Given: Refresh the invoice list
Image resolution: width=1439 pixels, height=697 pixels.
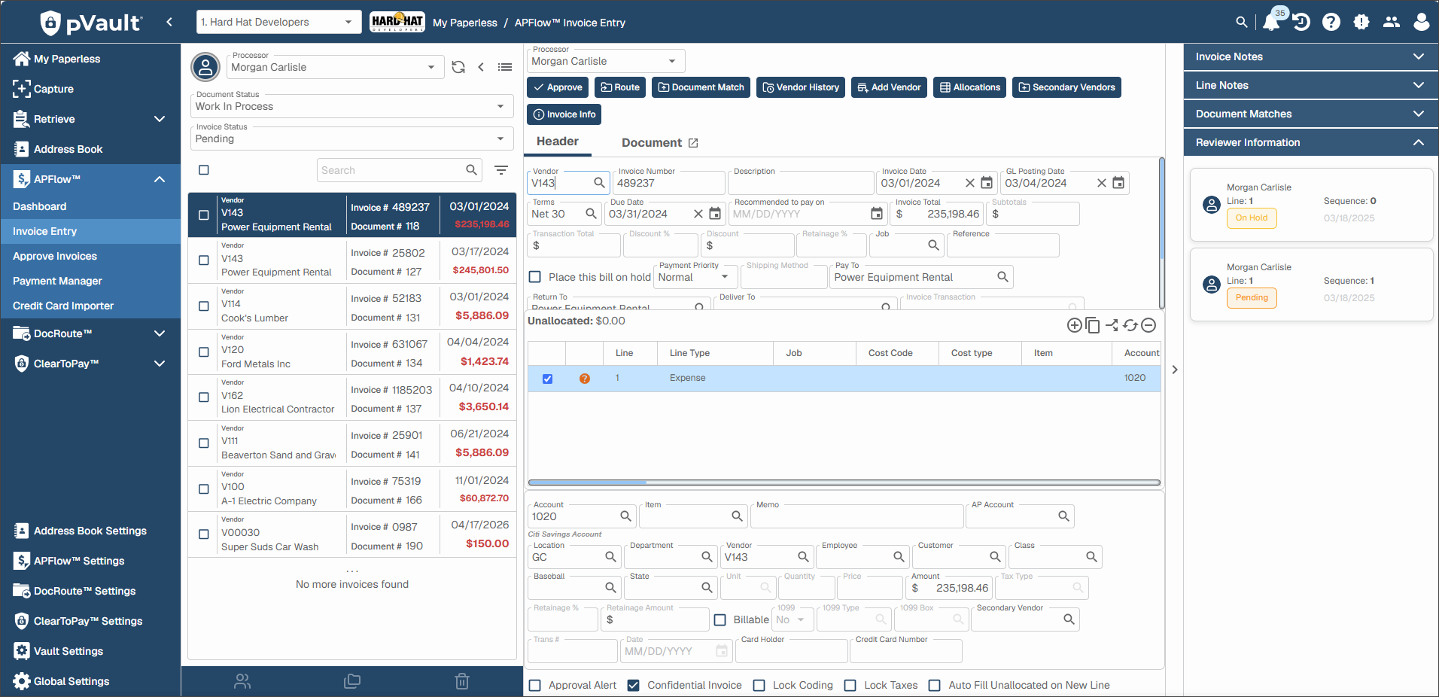Looking at the screenshot, I should click(x=458, y=67).
